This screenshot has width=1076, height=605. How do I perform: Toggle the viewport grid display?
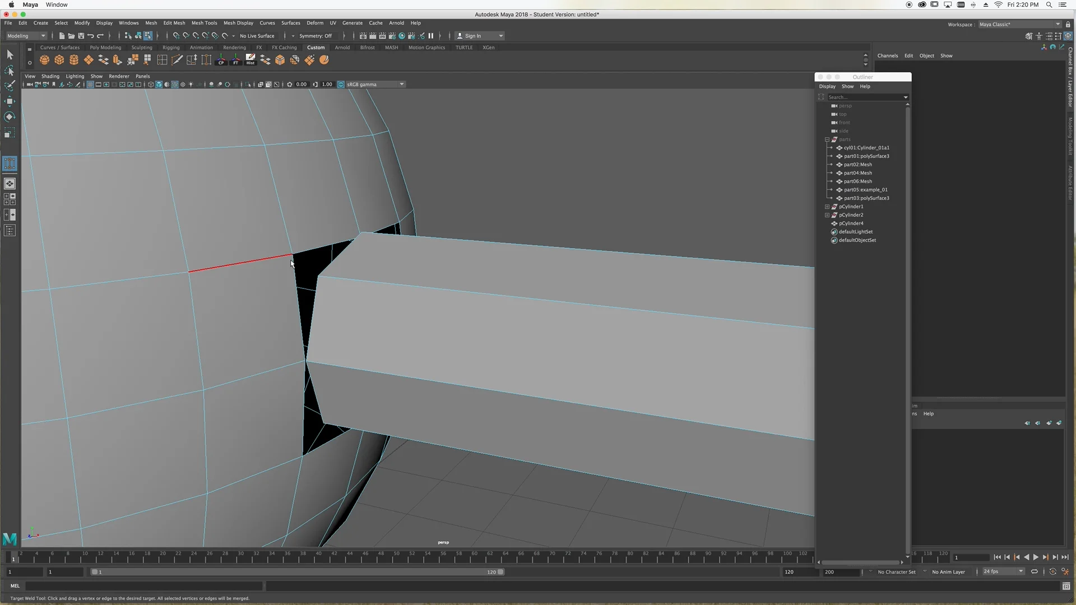[x=90, y=85]
